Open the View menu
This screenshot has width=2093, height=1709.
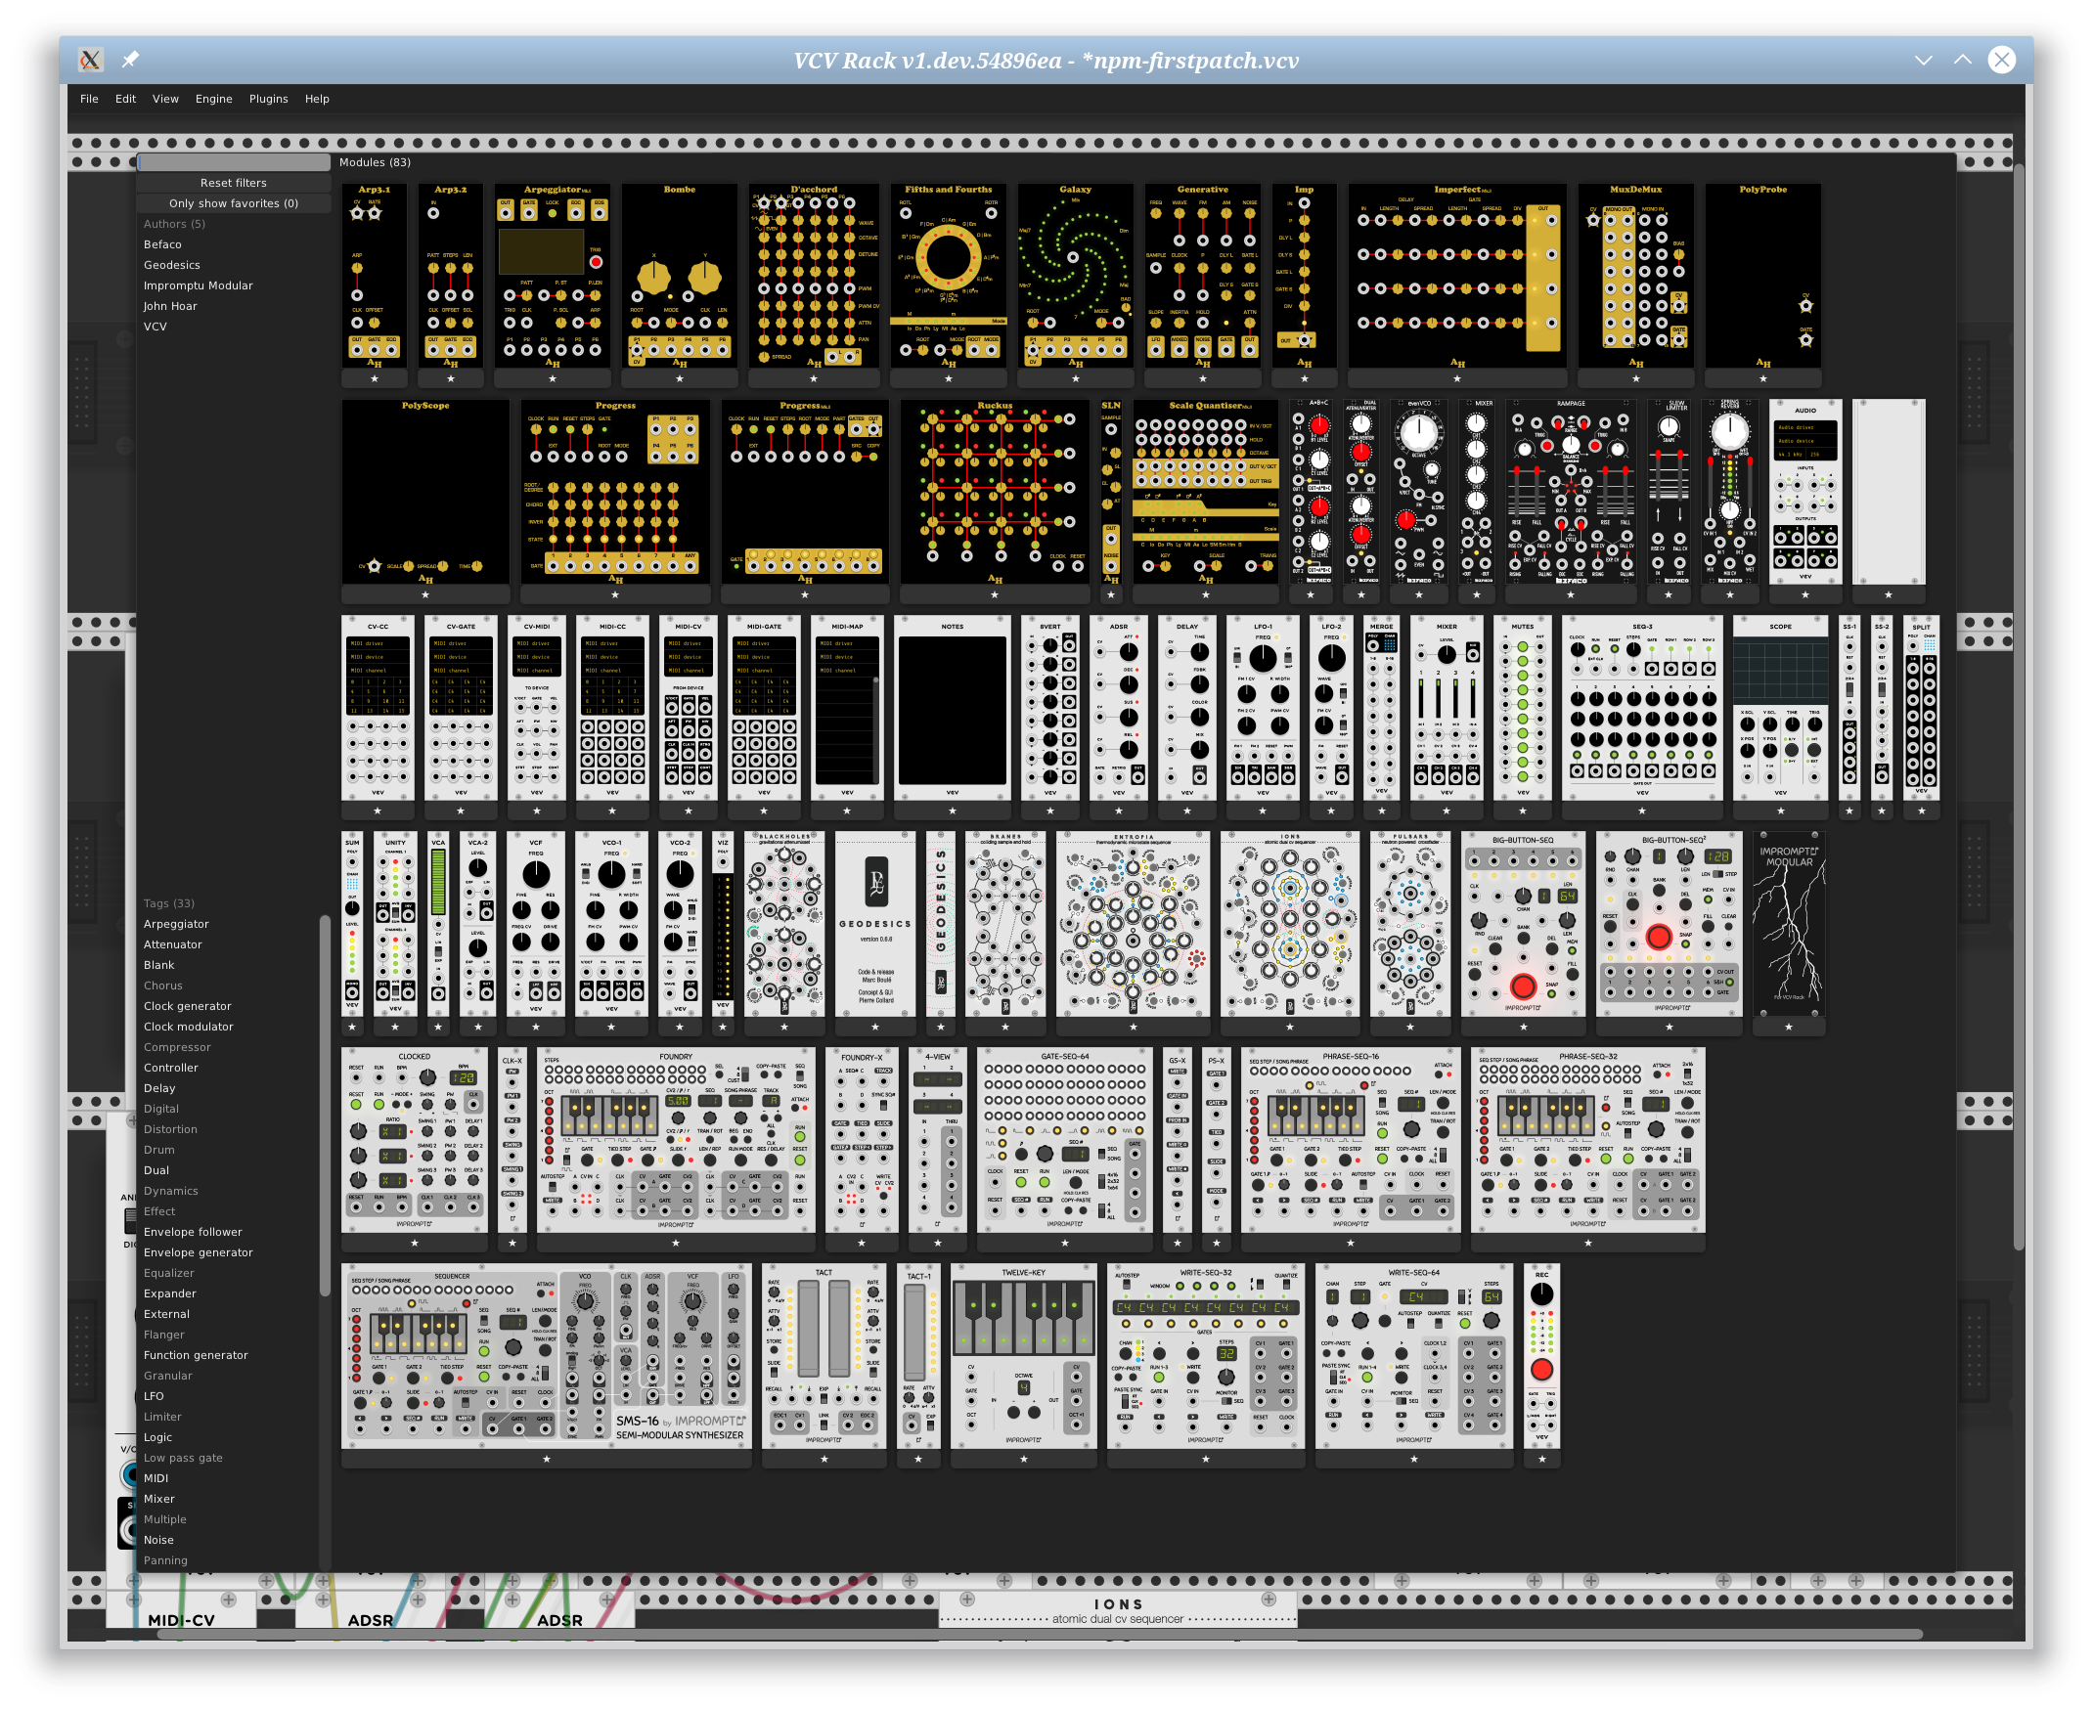coord(165,99)
